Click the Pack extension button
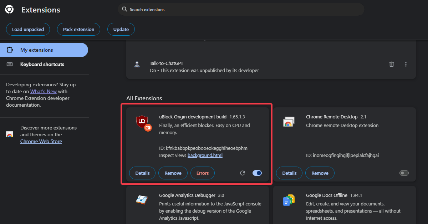Screen dimensions: 428x224 pos(78,29)
